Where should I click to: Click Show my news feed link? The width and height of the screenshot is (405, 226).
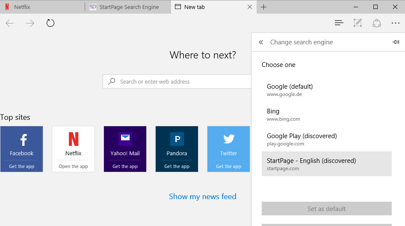coord(202,196)
